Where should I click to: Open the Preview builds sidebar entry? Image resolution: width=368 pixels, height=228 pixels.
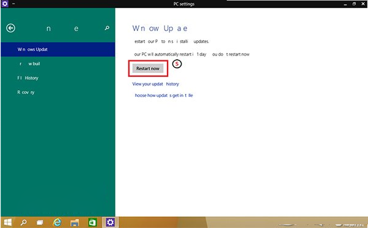coord(57,63)
